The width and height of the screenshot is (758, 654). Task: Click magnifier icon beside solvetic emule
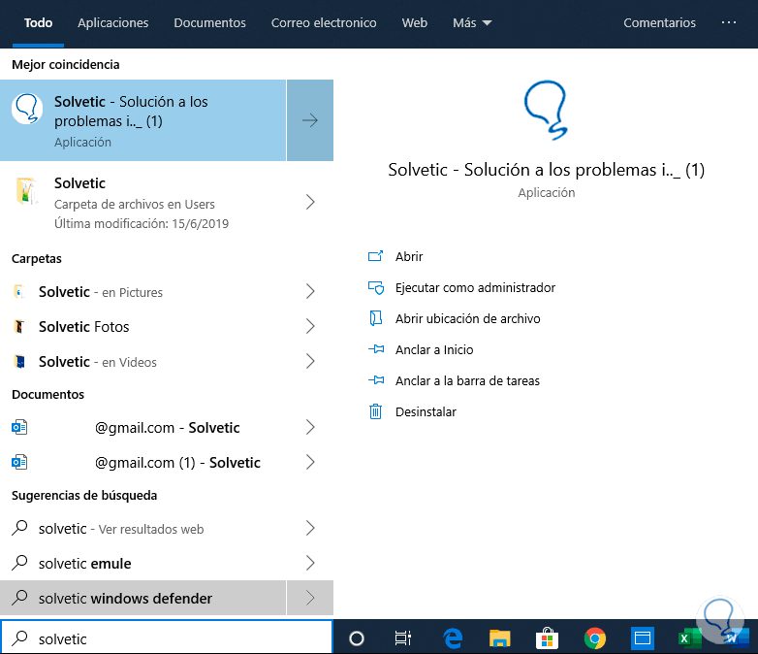coord(19,563)
